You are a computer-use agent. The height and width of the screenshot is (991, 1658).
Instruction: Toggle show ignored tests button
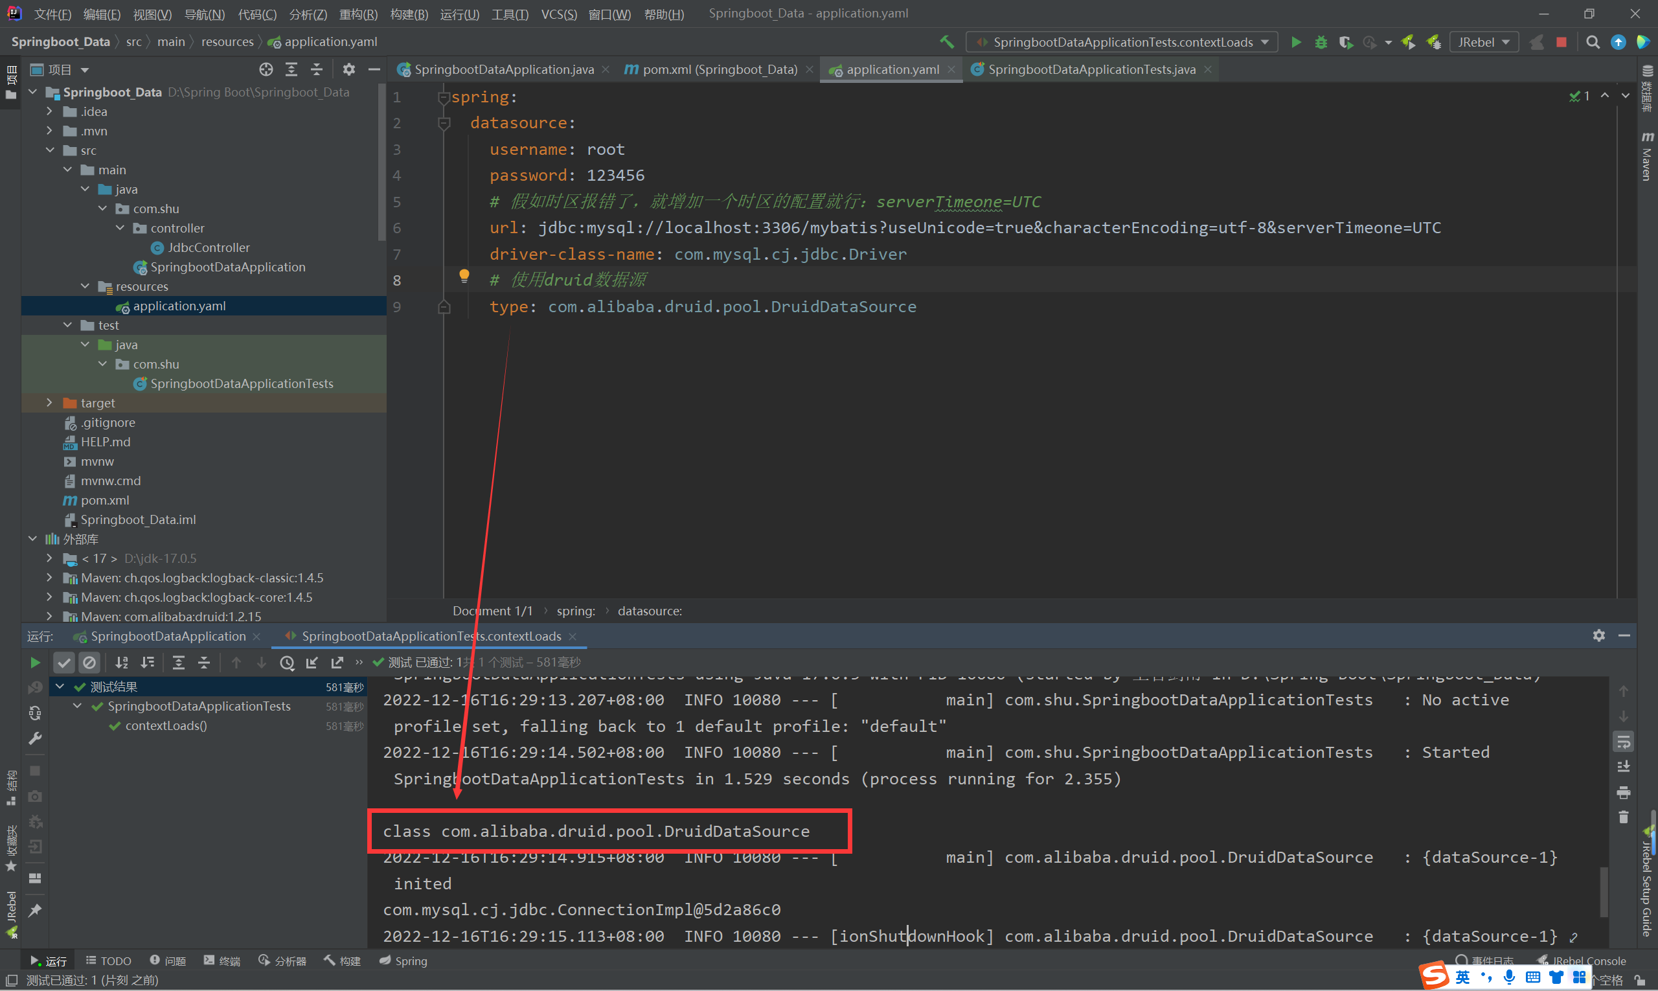(89, 663)
